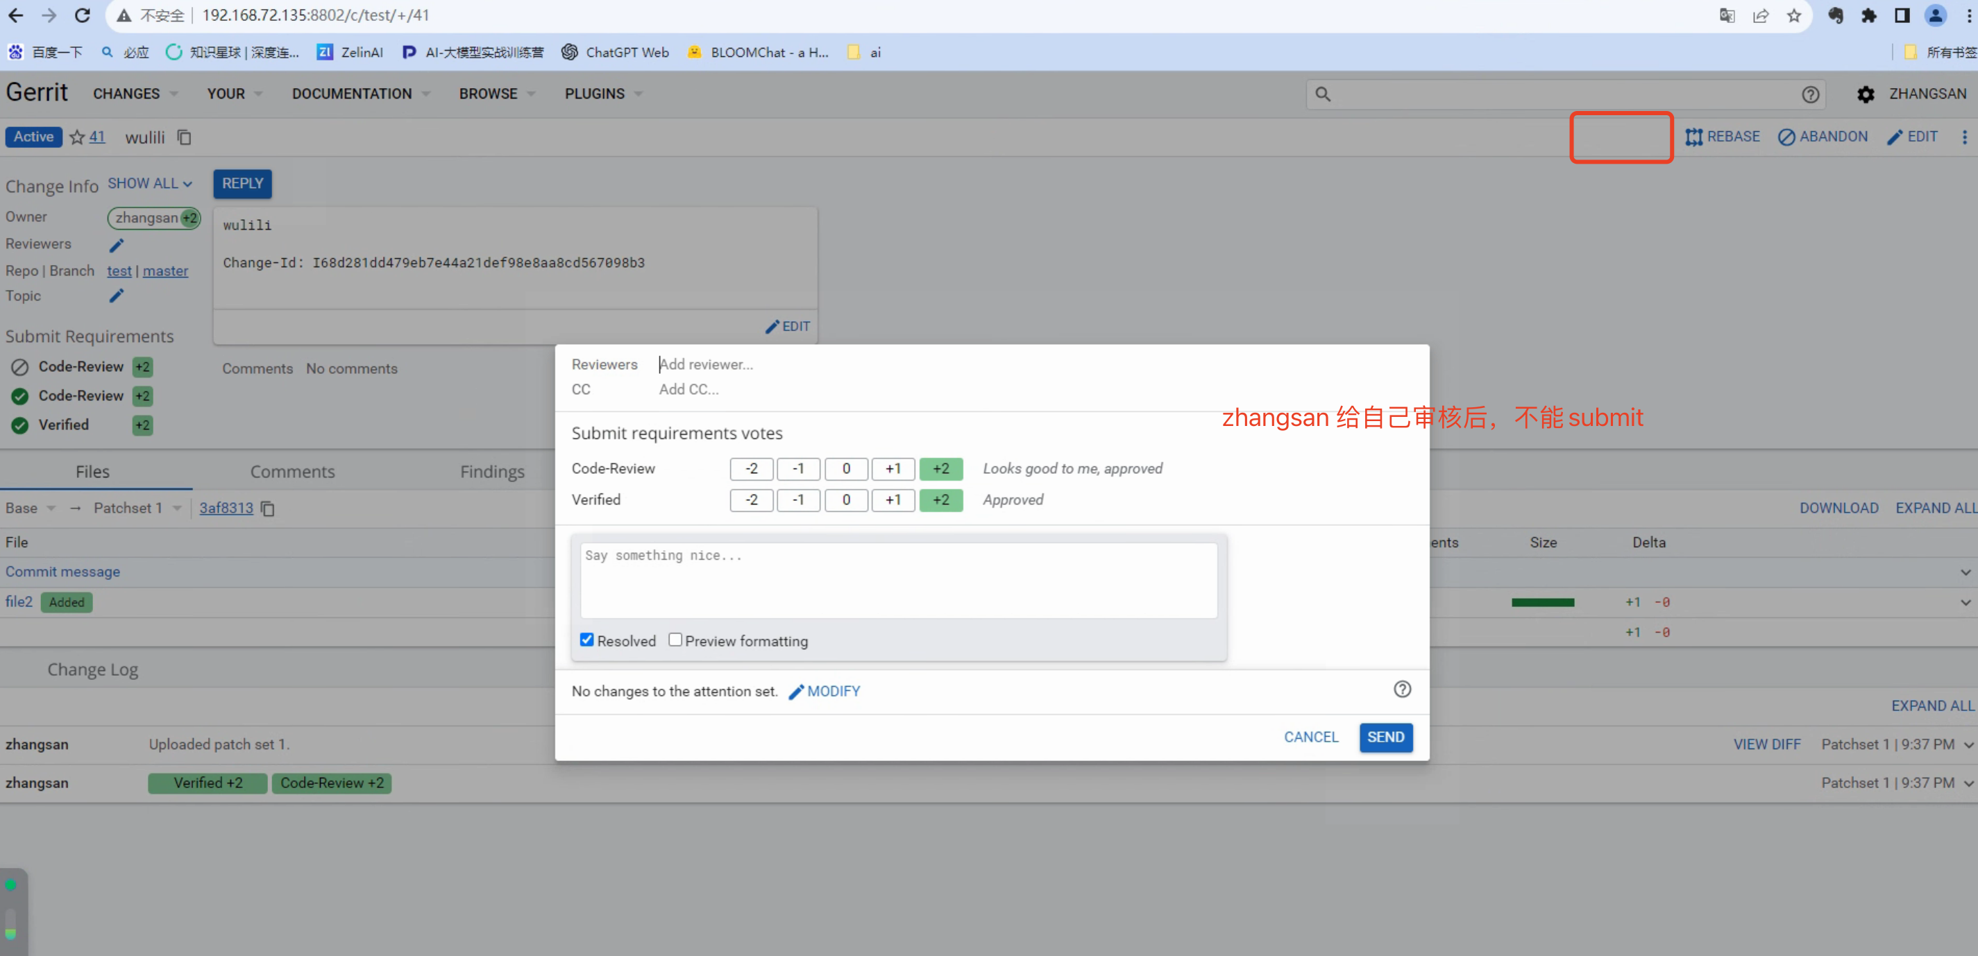
Task: Expand Show All in Change Info
Action: 150,183
